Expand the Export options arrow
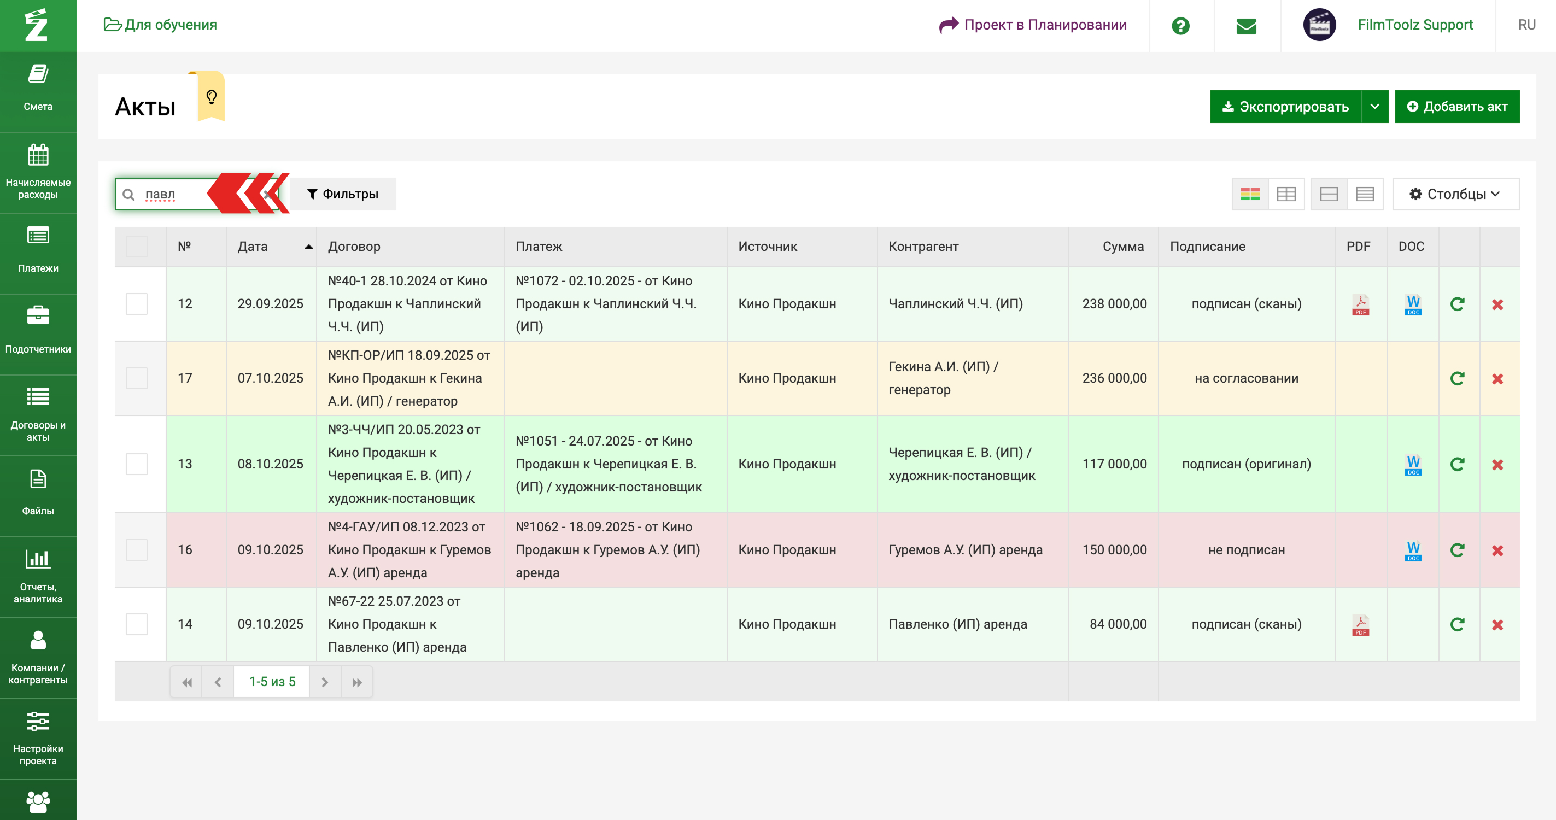This screenshot has width=1556, height=820. tap(1374, 107)
